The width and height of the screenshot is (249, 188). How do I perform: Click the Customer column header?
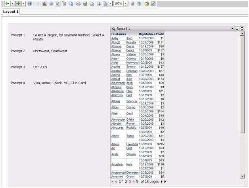[119, 34]
